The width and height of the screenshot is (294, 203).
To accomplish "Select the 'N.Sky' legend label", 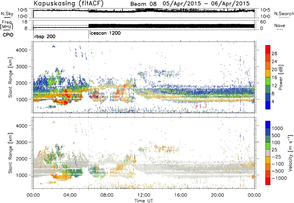I will click(x=7, y=14).
